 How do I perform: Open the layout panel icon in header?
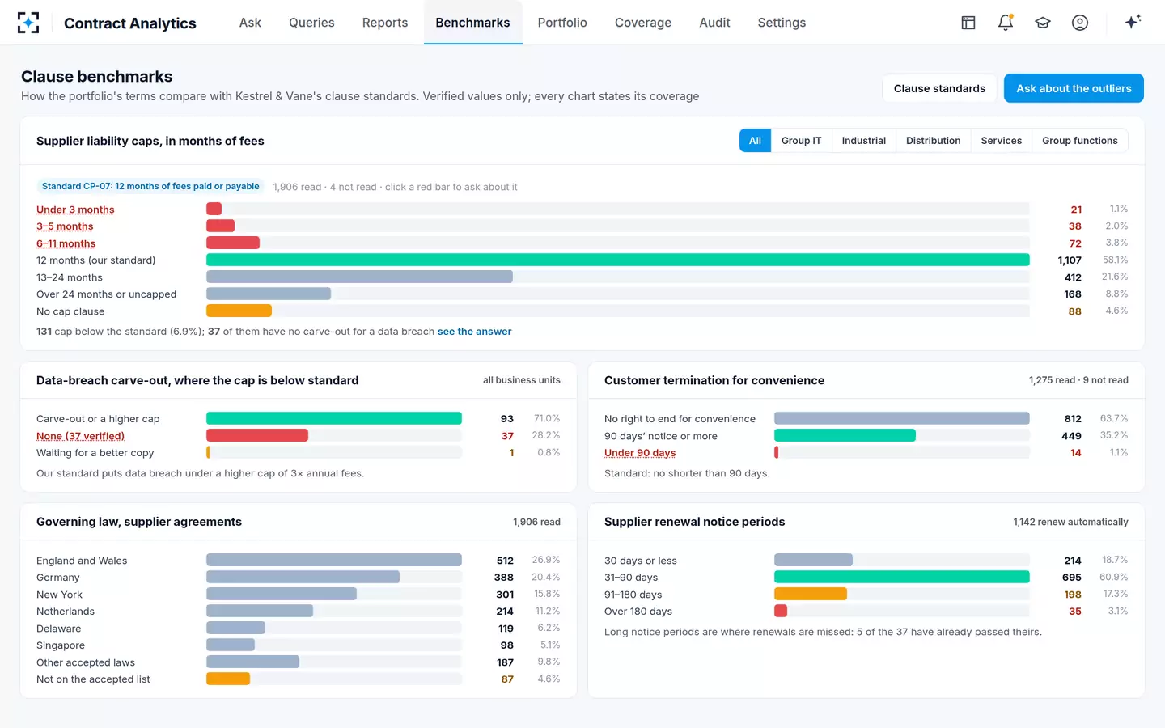coord(968,23)
